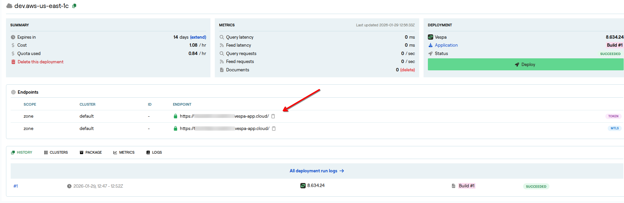This screenshot has width=624, height=203.
Task: Click the Application download icon
Action: pyautogui.click(x=431, y=45)
